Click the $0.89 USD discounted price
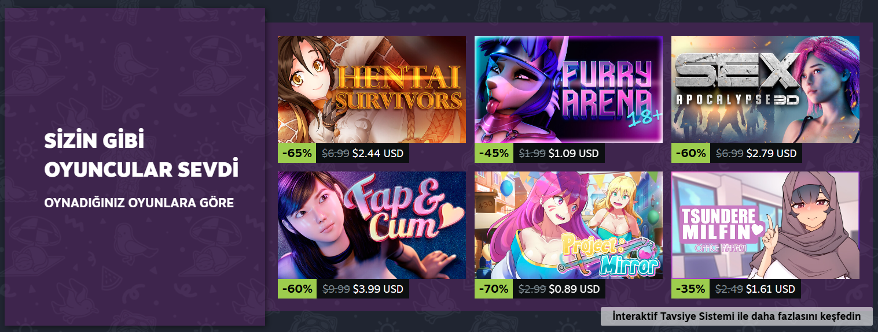This screenshot has height=332, width=878. point(574,289)
